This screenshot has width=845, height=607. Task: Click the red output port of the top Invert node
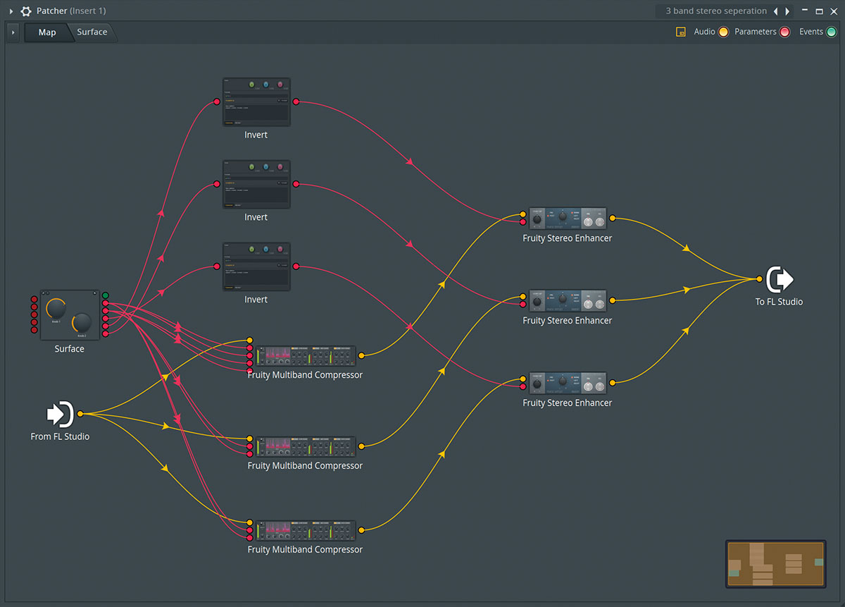point(296,102)
